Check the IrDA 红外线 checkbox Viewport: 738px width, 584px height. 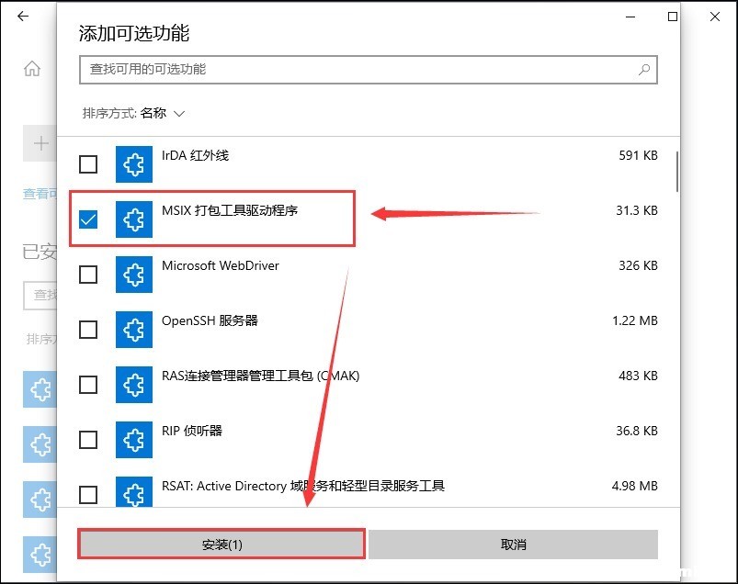coord(88,164)
